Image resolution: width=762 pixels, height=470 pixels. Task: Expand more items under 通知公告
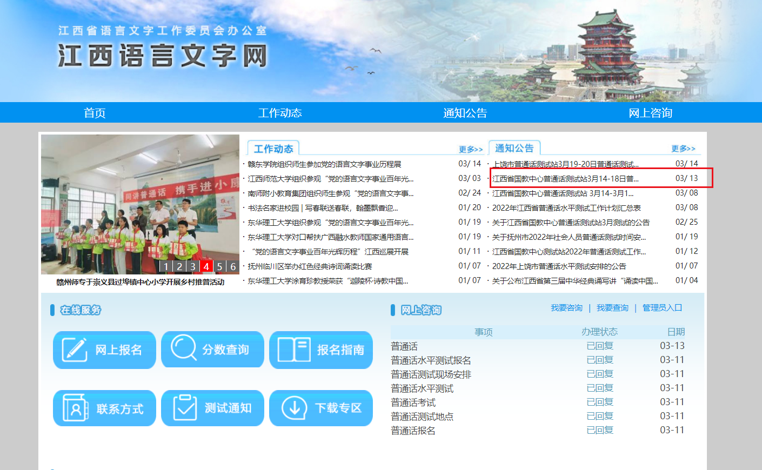point(683,149)
